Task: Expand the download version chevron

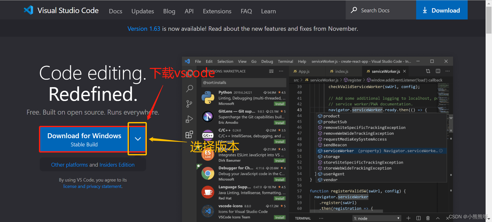Action: pos(138,139)
